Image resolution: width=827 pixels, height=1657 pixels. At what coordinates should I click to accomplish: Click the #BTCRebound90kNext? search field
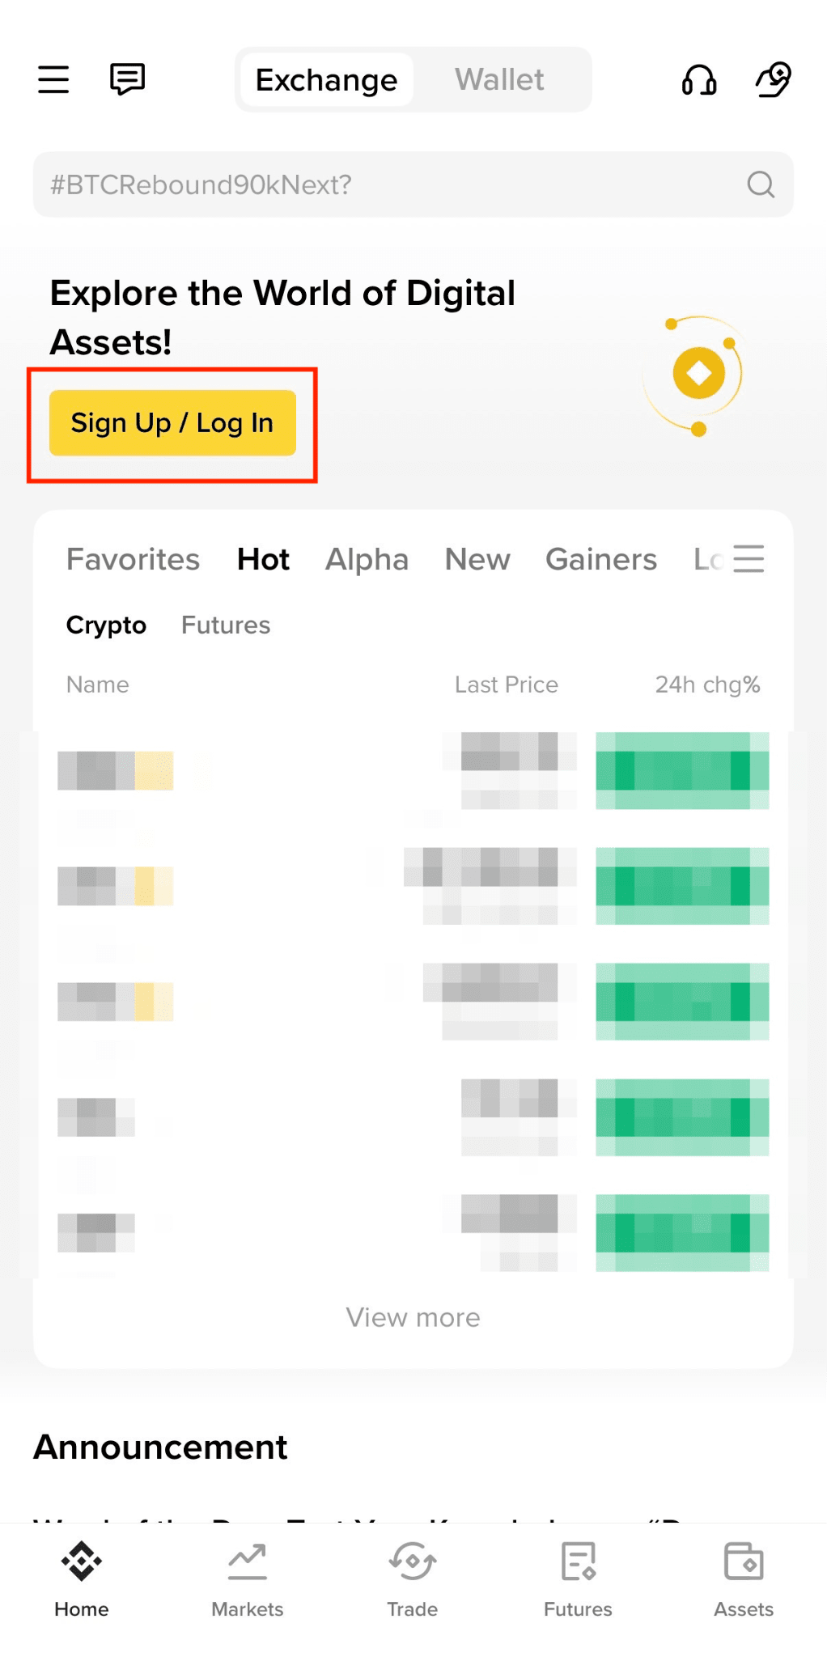388,184
